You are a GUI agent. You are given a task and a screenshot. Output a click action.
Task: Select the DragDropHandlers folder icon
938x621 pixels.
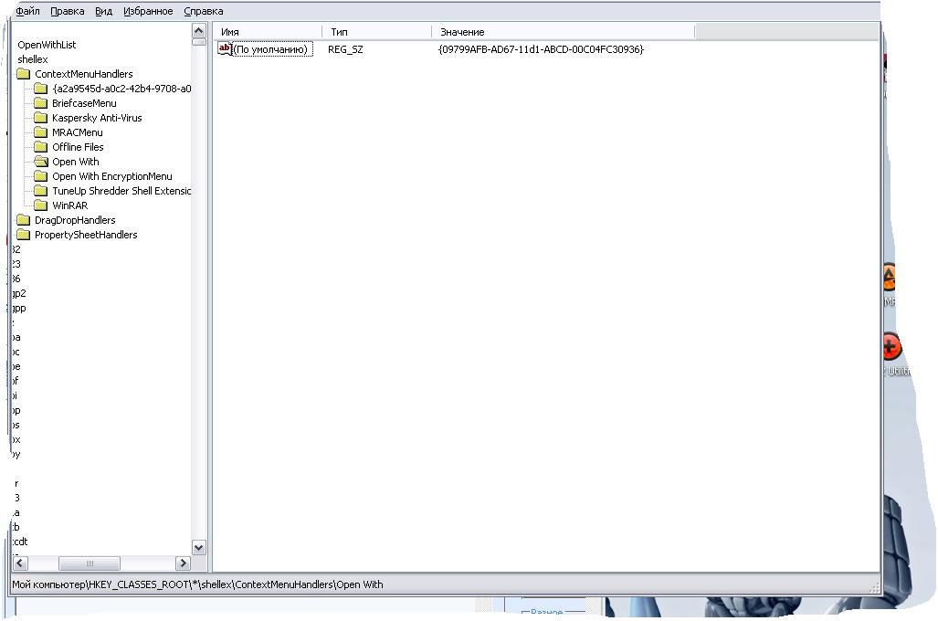click(24, 220)
